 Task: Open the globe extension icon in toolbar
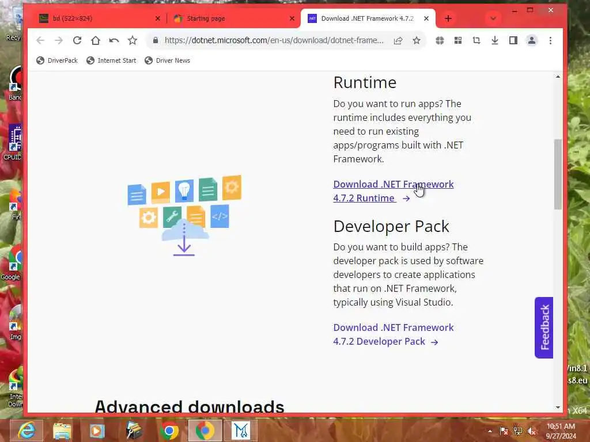click(440, 40)
